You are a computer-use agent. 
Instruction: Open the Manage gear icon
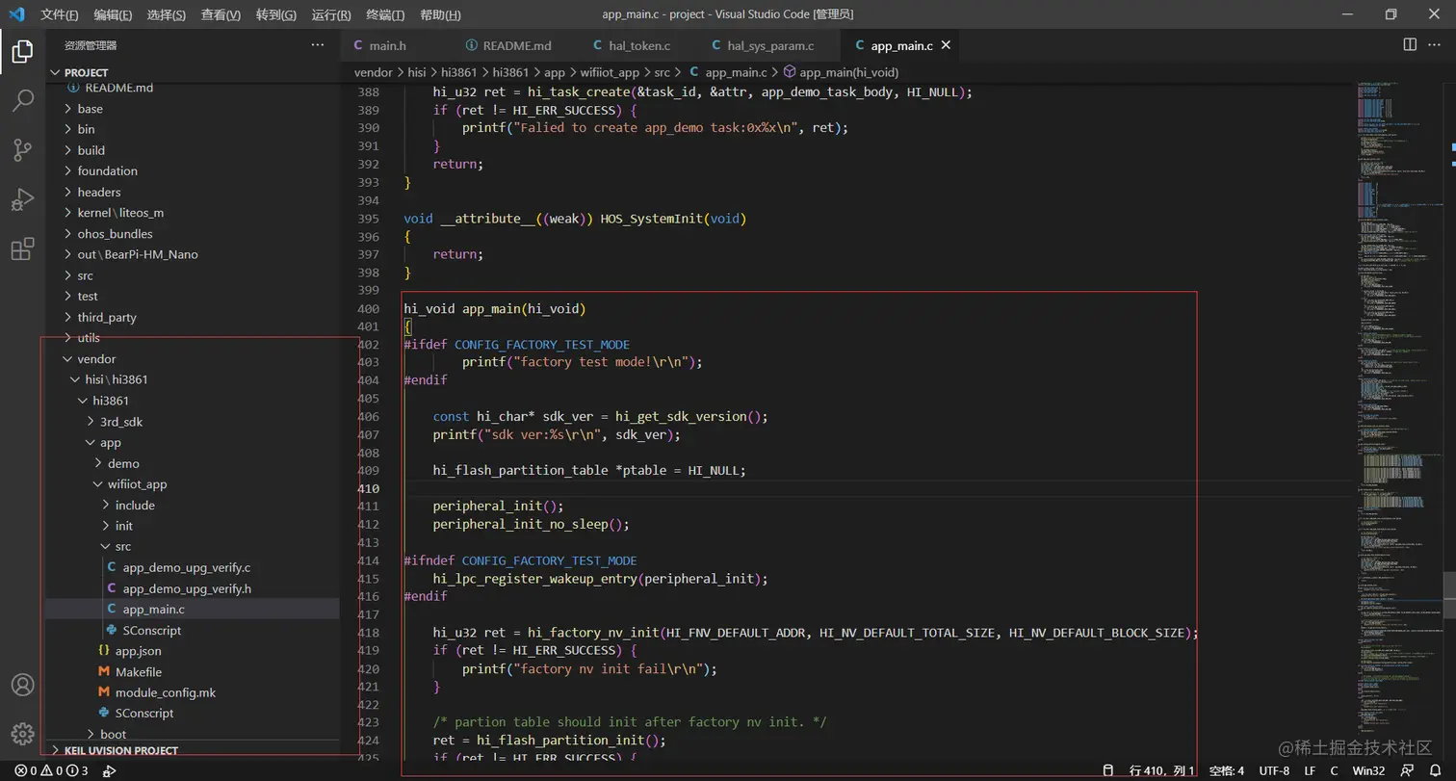pos(22,734)
